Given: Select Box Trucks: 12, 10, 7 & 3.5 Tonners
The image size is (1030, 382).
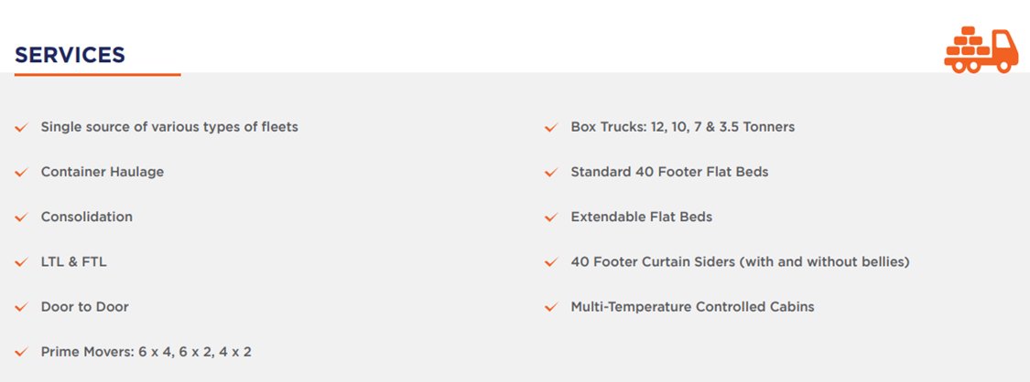Looking at the screenshot, I should (x=682, y=126).
